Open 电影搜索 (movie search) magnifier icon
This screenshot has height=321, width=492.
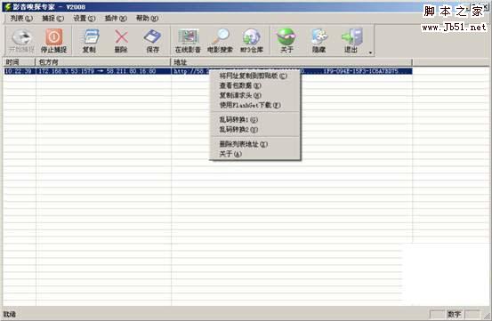[220, 41]
